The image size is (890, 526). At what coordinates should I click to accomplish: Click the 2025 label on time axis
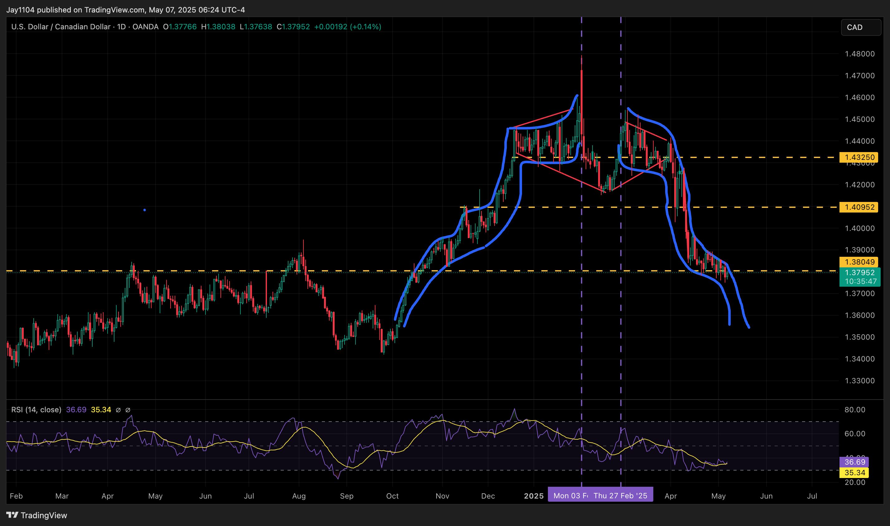coord(534,496)
